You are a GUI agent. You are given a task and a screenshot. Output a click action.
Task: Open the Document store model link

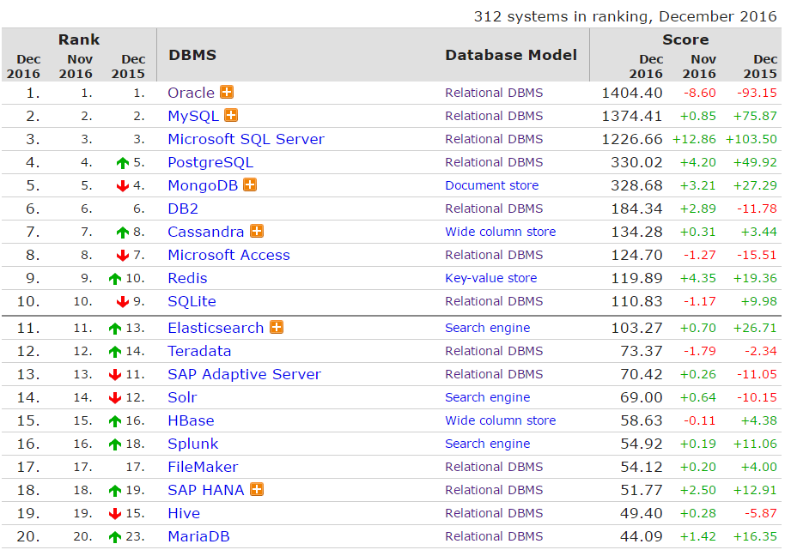pos(491,185)
